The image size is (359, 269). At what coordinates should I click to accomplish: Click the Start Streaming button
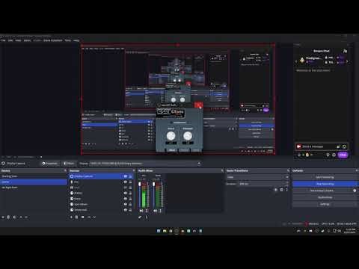(325, 177)
